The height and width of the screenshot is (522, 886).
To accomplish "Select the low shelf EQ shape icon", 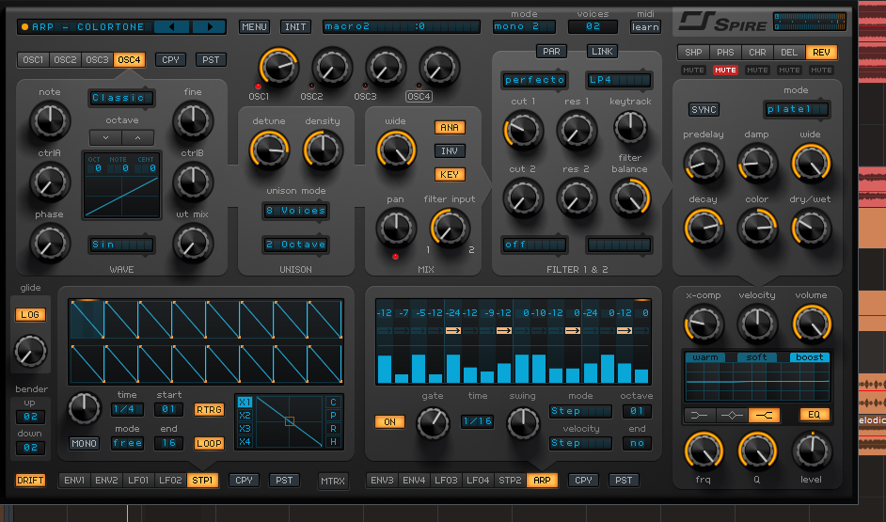I will pos(700,415).
